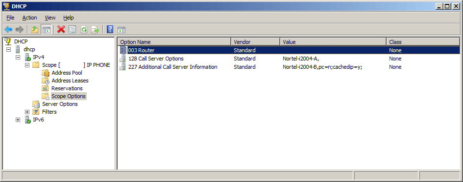Click None class in 227 row
Image resolution: width=463 pixels, height=182 pixels.
(395, 67)
